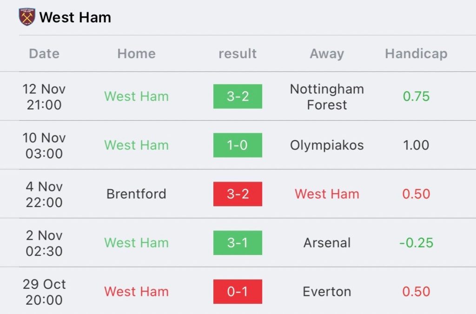Select the Date column header

pyautogui.click(x=44, y=54)
